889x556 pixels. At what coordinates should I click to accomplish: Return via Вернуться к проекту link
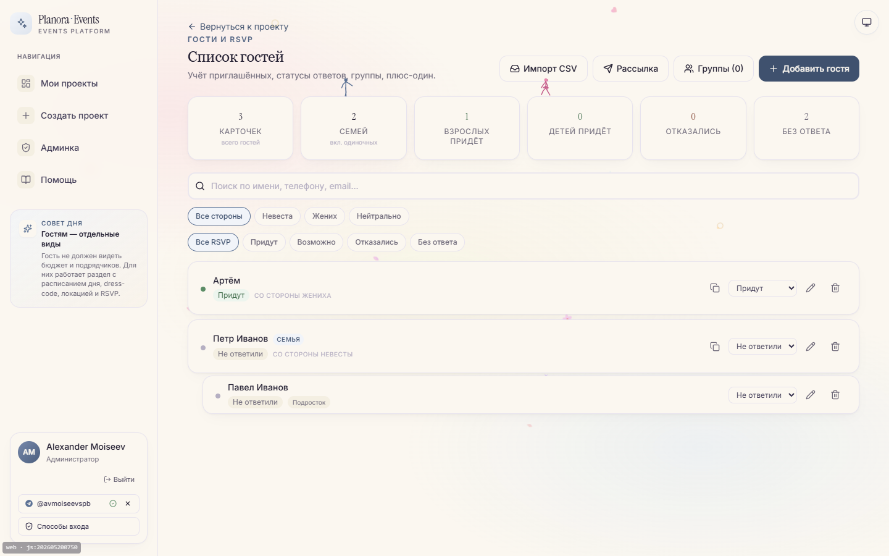[238, 27]
